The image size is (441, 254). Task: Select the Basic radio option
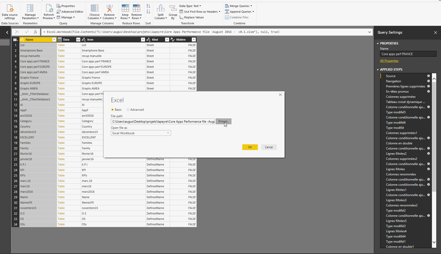(112, 110)
